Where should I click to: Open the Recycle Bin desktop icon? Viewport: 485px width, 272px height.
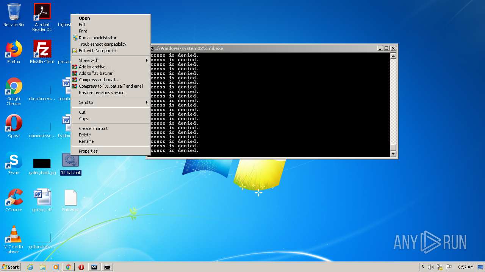pyautogui.click(x=14, y=15)
